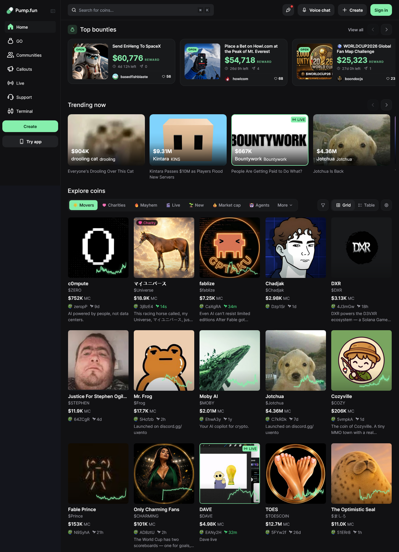This screenshot has width=399, height=552.
Task: Open Support in the sidebar
Action: coord(30,97)
